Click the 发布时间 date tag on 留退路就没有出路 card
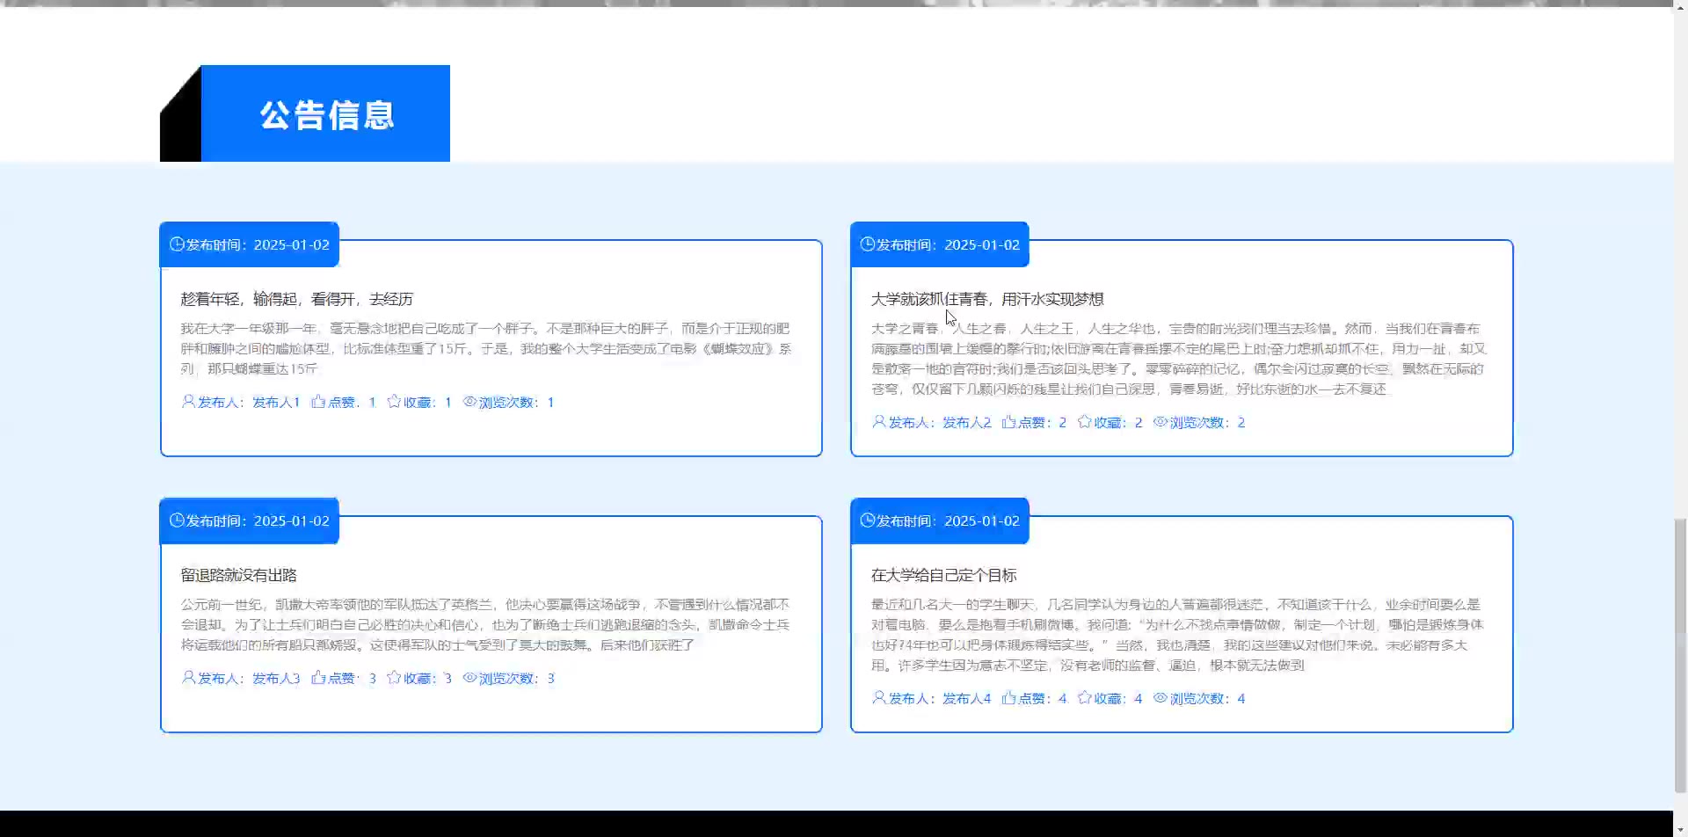This screenshot has height=837, width=1688. (x=250, y=520)
